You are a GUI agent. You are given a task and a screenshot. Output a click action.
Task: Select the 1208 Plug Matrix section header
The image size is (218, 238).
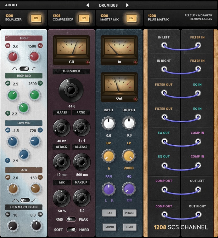[x=158, y=18]
